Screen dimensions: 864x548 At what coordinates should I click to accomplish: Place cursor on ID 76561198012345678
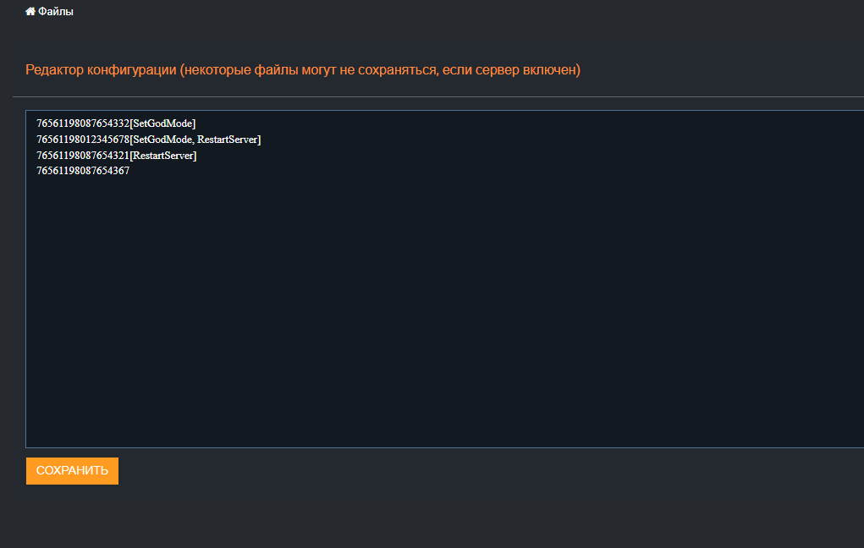[x=82, y=140]
